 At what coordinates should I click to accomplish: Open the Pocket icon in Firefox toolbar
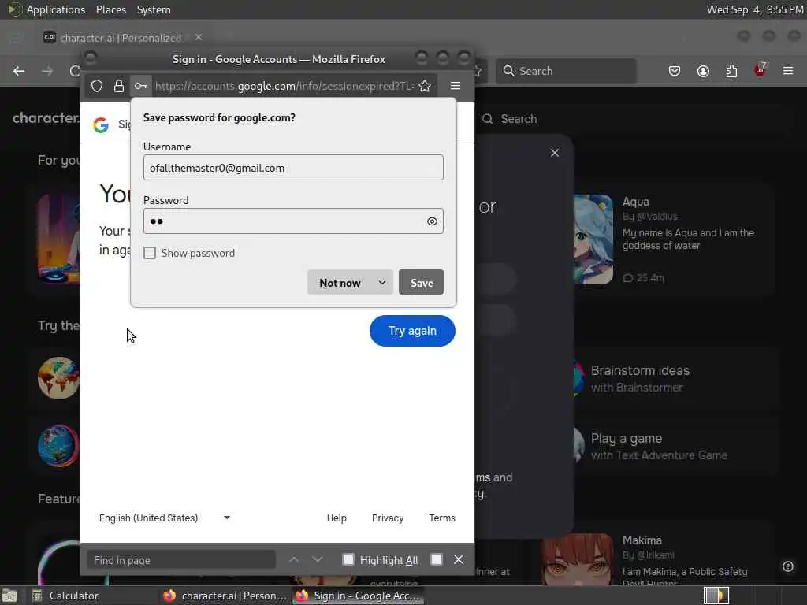pos(675,71)
